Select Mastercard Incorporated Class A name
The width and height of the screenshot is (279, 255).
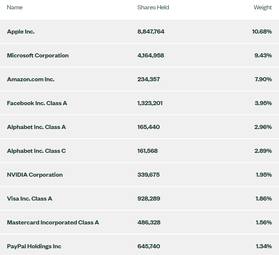tap(53, 223)
